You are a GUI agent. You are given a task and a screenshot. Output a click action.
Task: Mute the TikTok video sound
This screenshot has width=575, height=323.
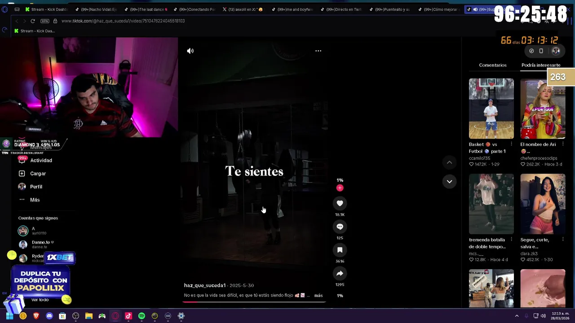pyautogui.click(x=190, y=51)
